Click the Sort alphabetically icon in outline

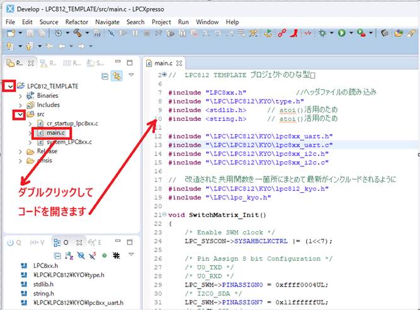(69, 254)
